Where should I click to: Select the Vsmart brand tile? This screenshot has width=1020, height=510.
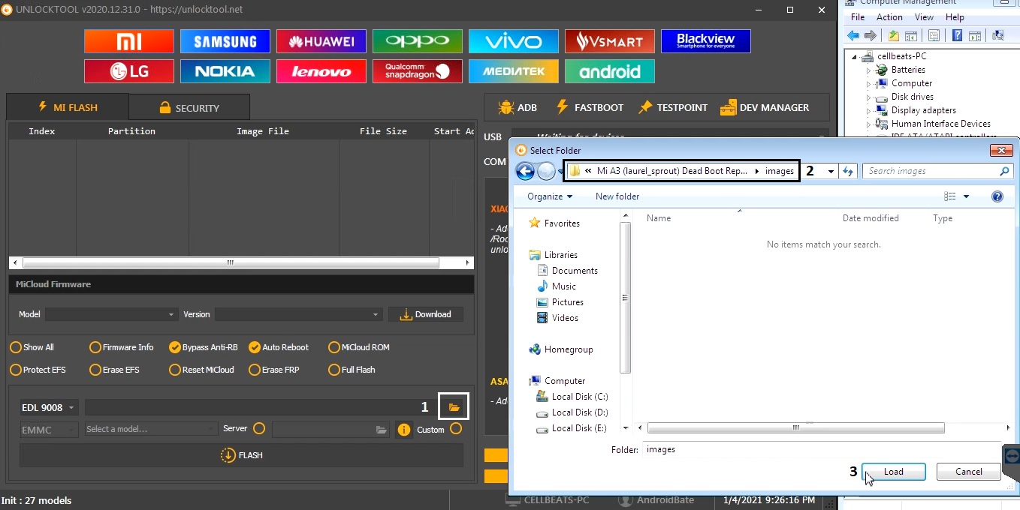pyautogui.click(x=610, y=41)
